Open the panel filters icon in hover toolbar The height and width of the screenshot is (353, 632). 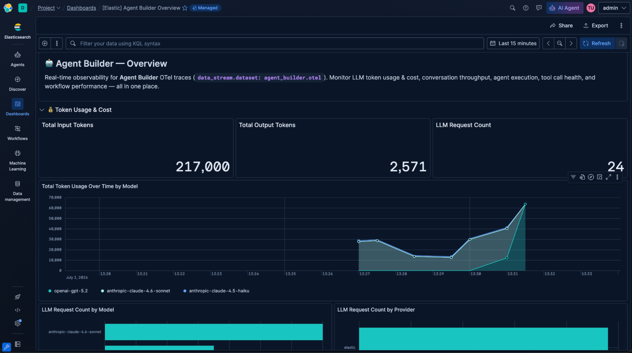[573, 177]
